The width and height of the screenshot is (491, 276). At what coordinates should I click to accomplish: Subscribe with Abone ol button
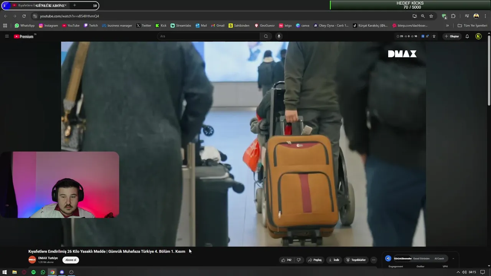(71, 260)
